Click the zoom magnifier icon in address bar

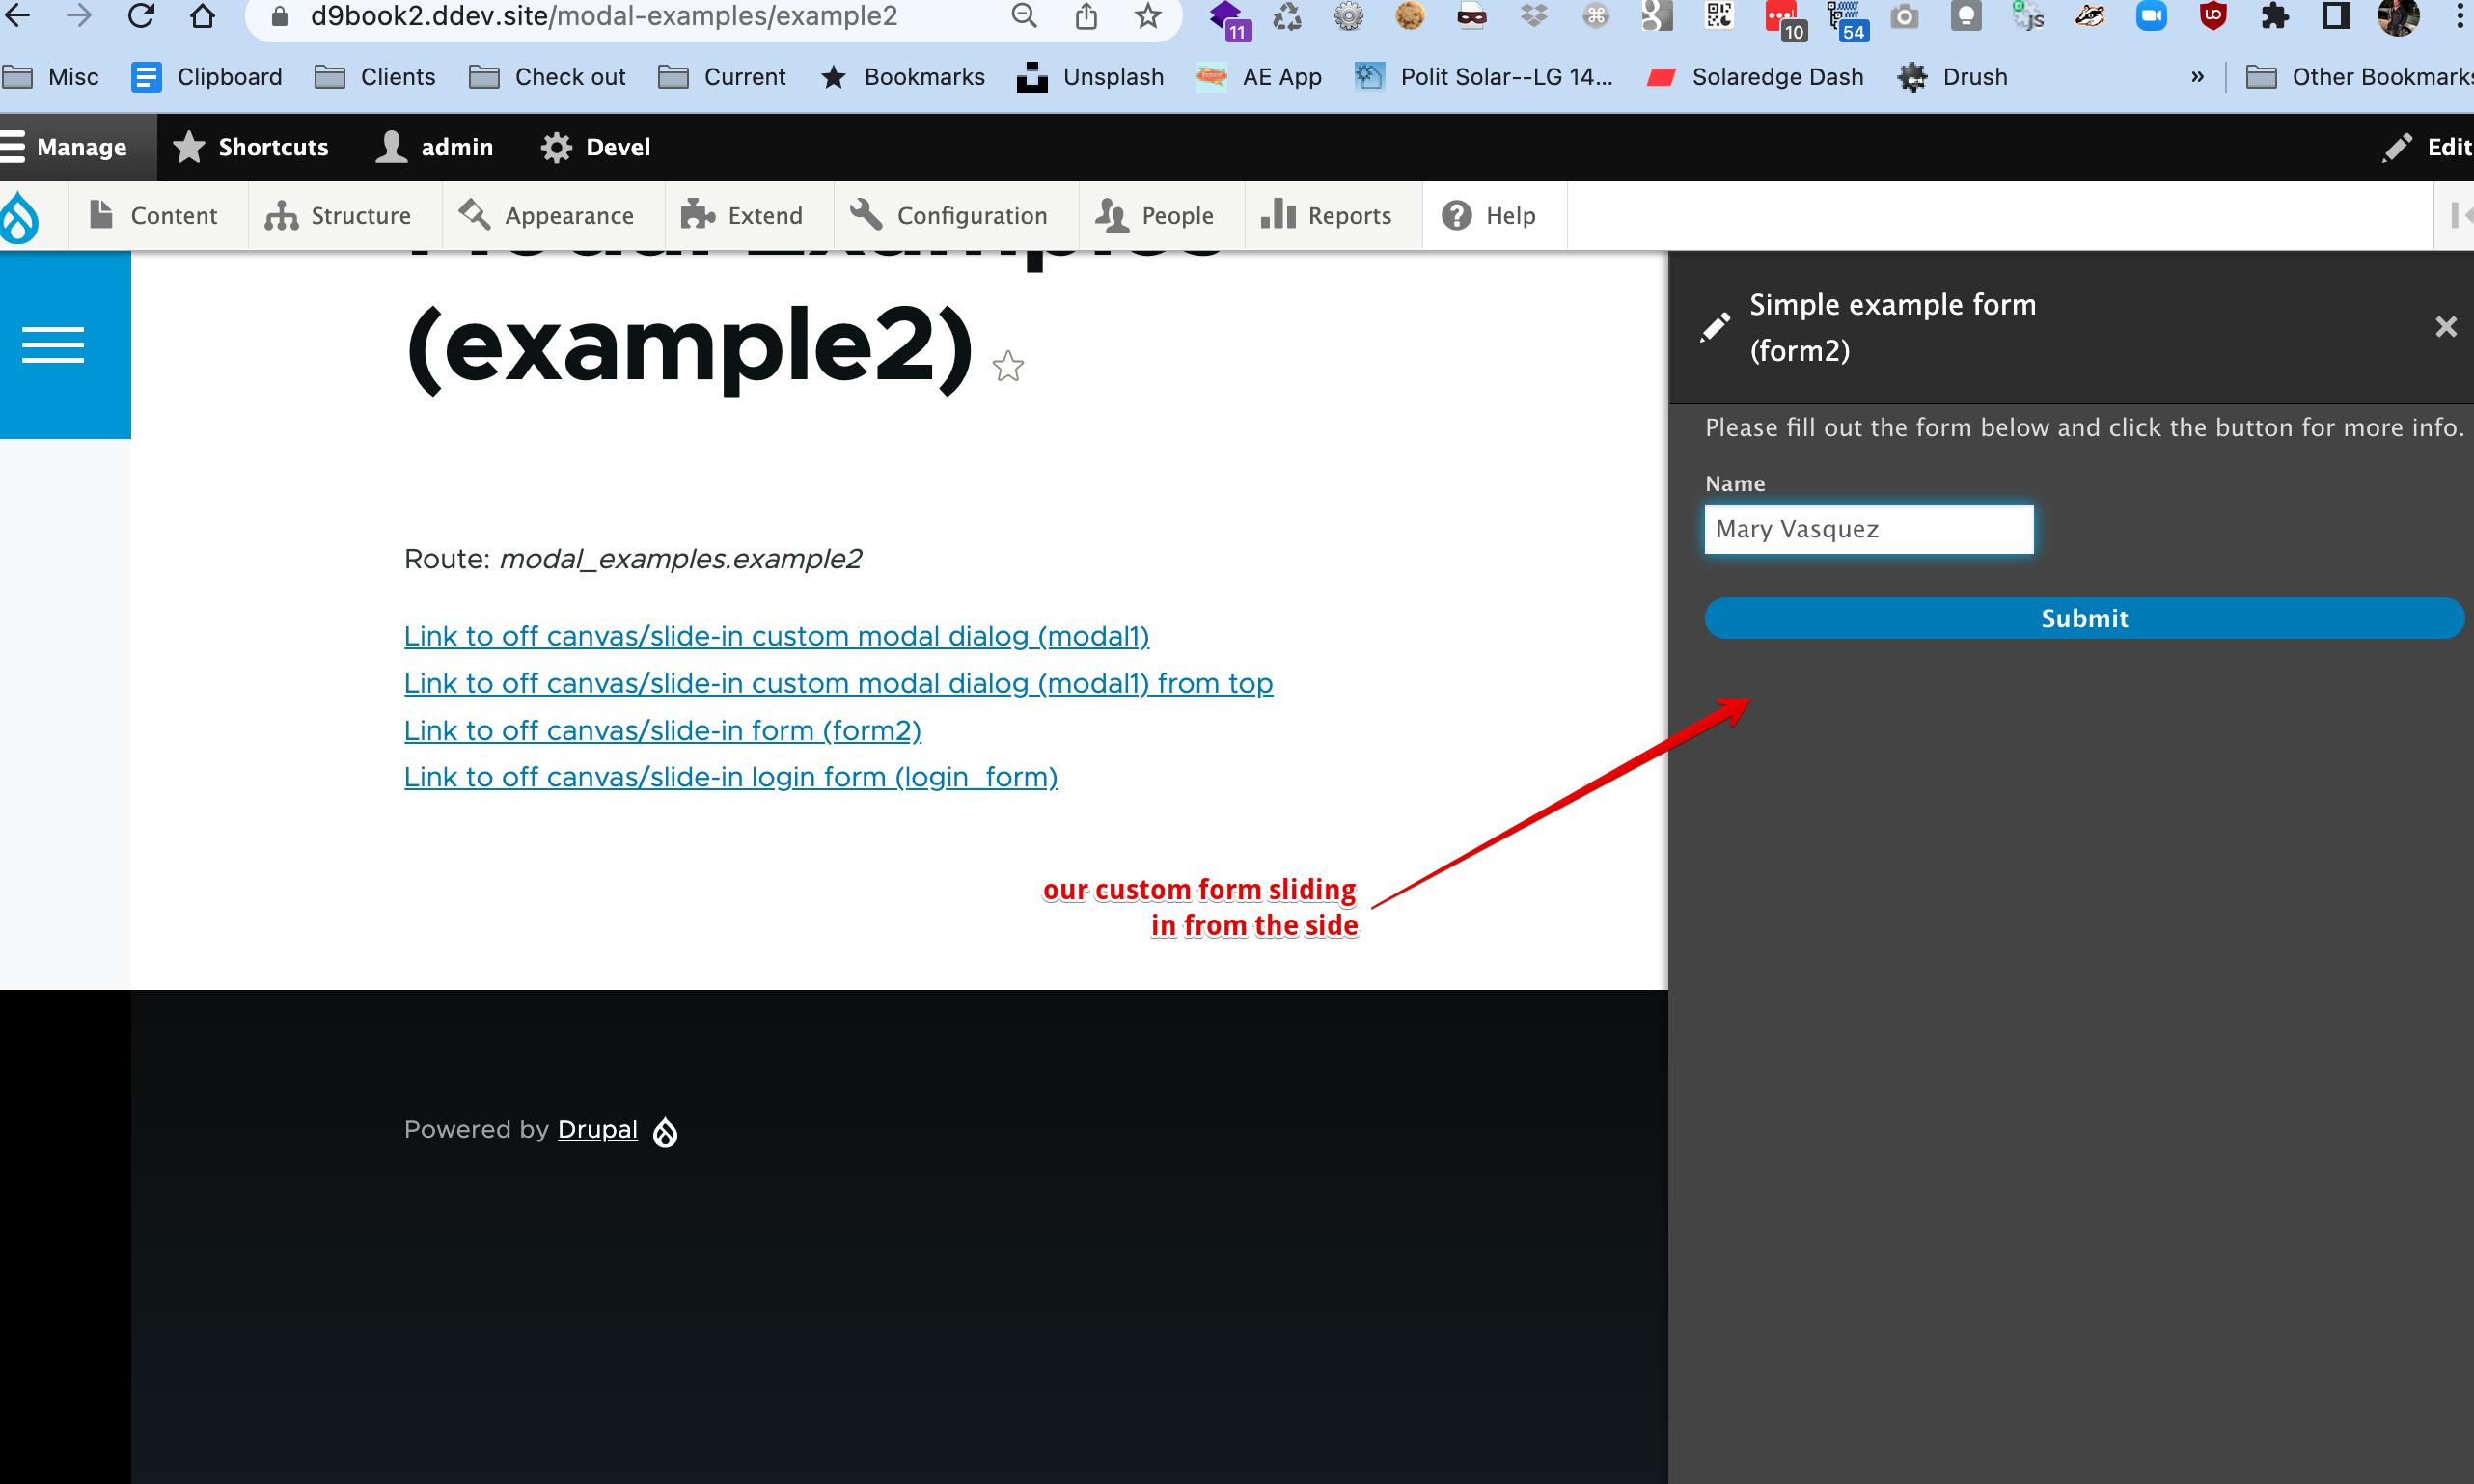[x=1024, y=15]
